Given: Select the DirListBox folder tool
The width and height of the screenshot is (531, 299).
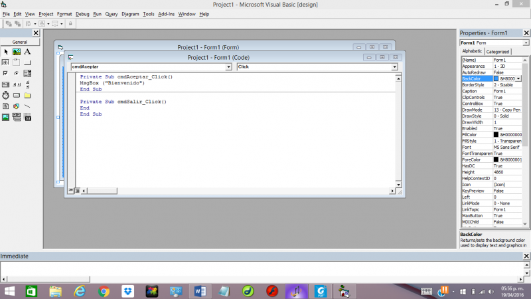Looking at the screenshot, I should (27, 95).
